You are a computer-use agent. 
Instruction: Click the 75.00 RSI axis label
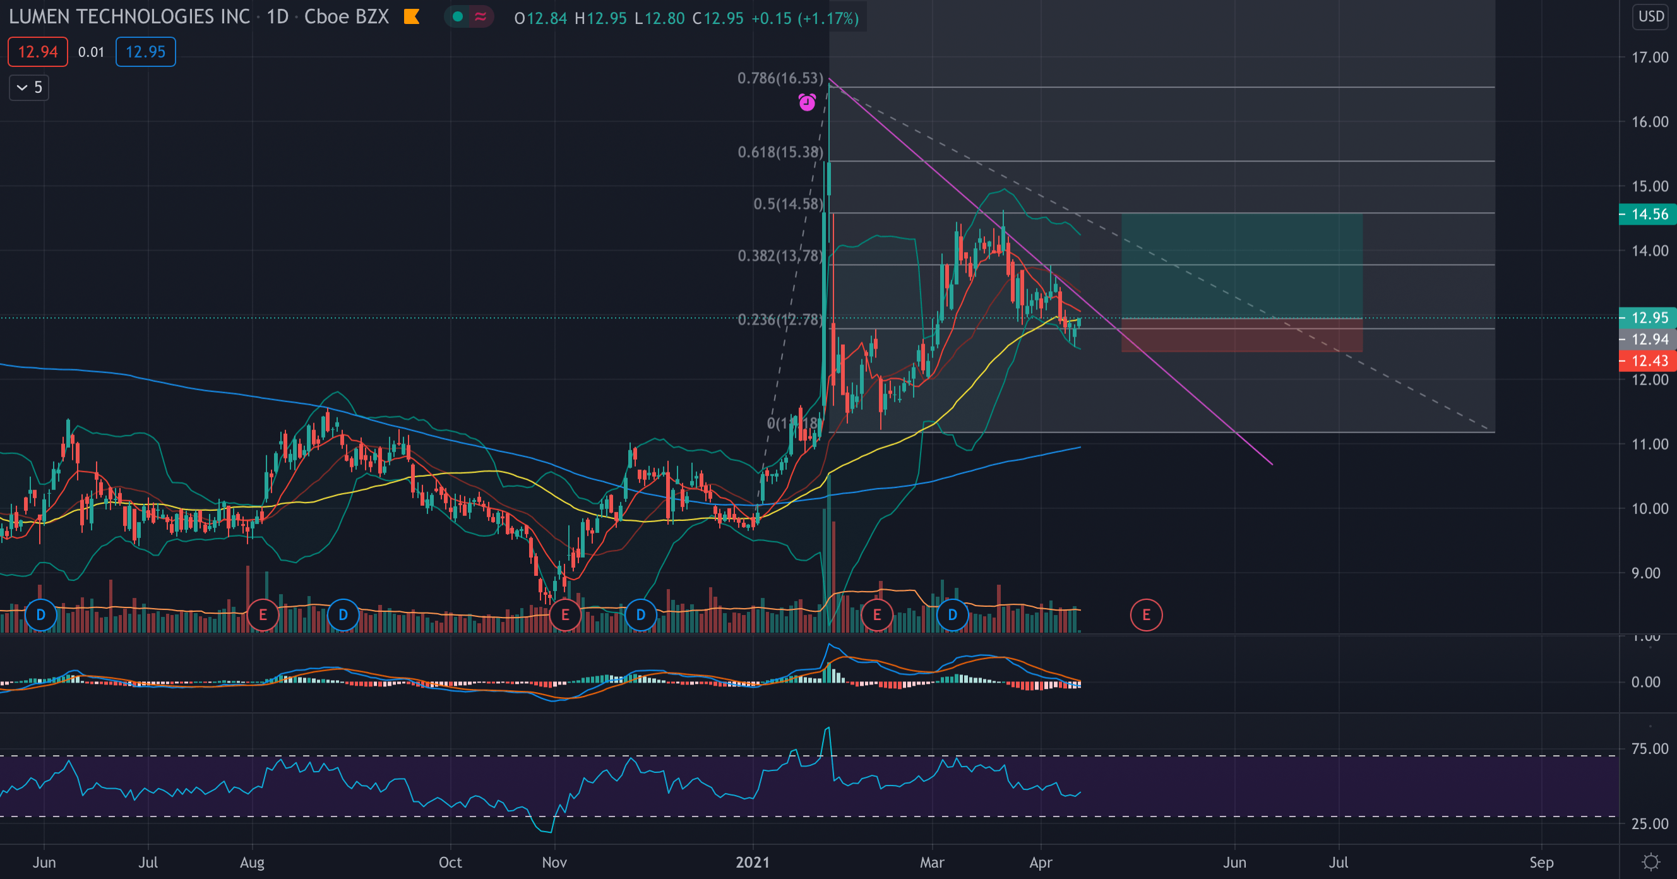(1650, 749)
